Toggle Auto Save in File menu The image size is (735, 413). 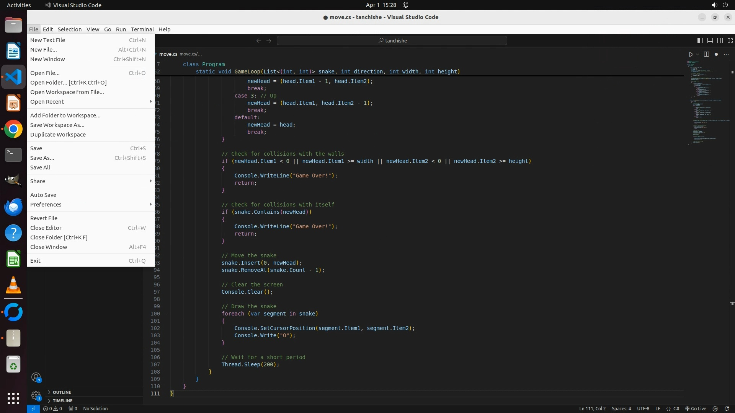point(43,195)
